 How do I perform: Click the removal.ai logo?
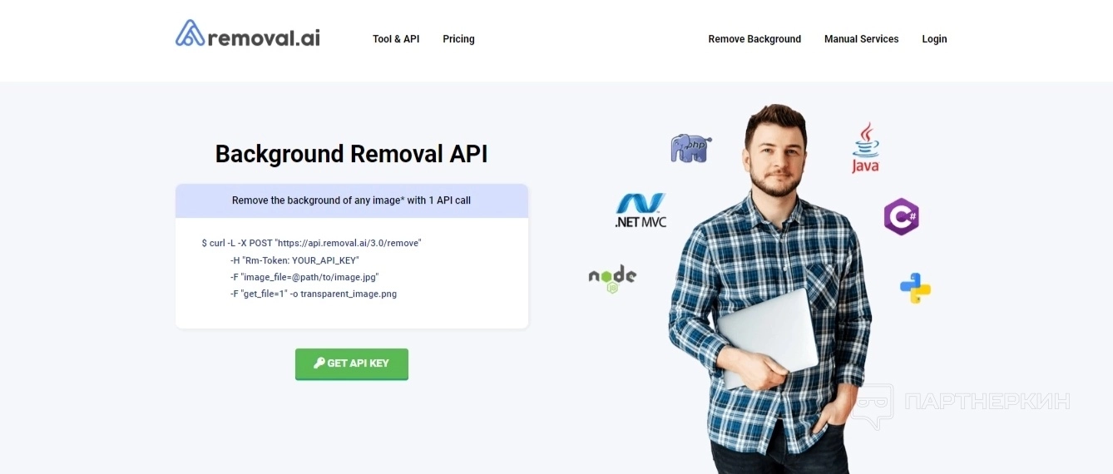248,34
